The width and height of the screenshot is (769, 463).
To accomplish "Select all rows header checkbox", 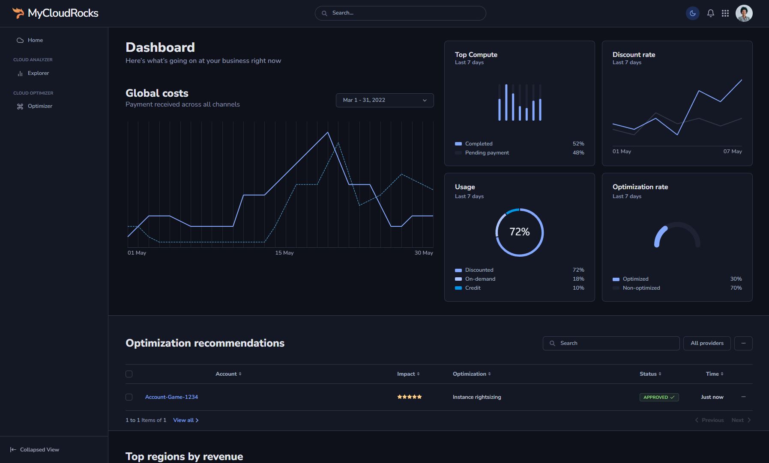I will point(129,374).
